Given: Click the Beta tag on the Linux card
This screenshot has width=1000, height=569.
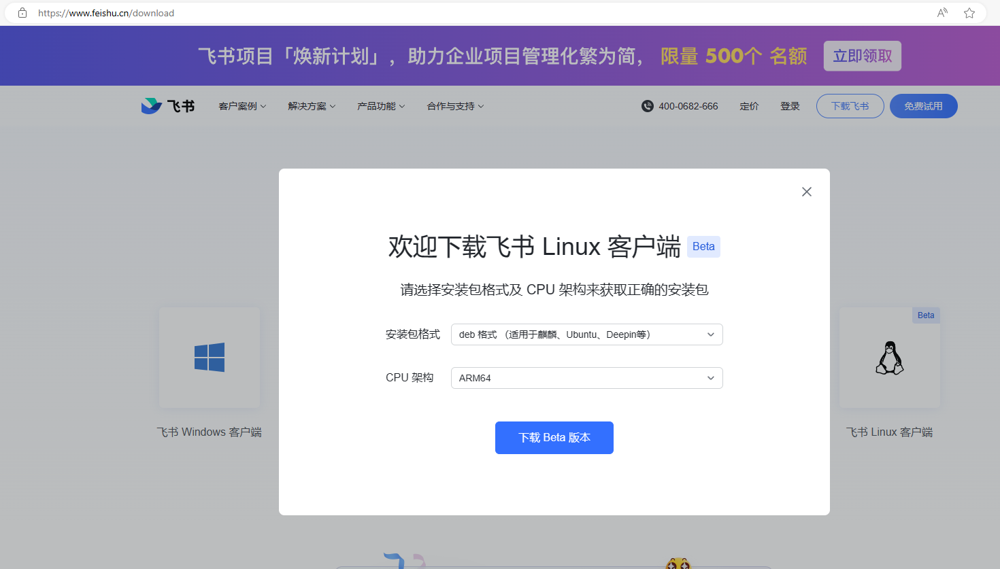Looking at the screenshot, I should [926, 315].
